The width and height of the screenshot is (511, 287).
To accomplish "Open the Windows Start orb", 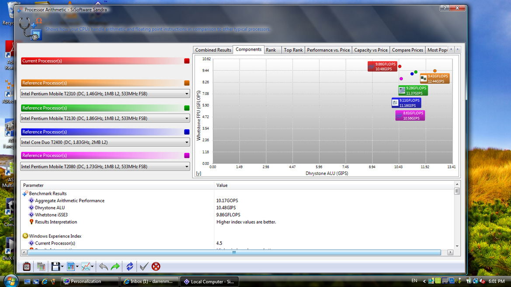I will [10, 281].
